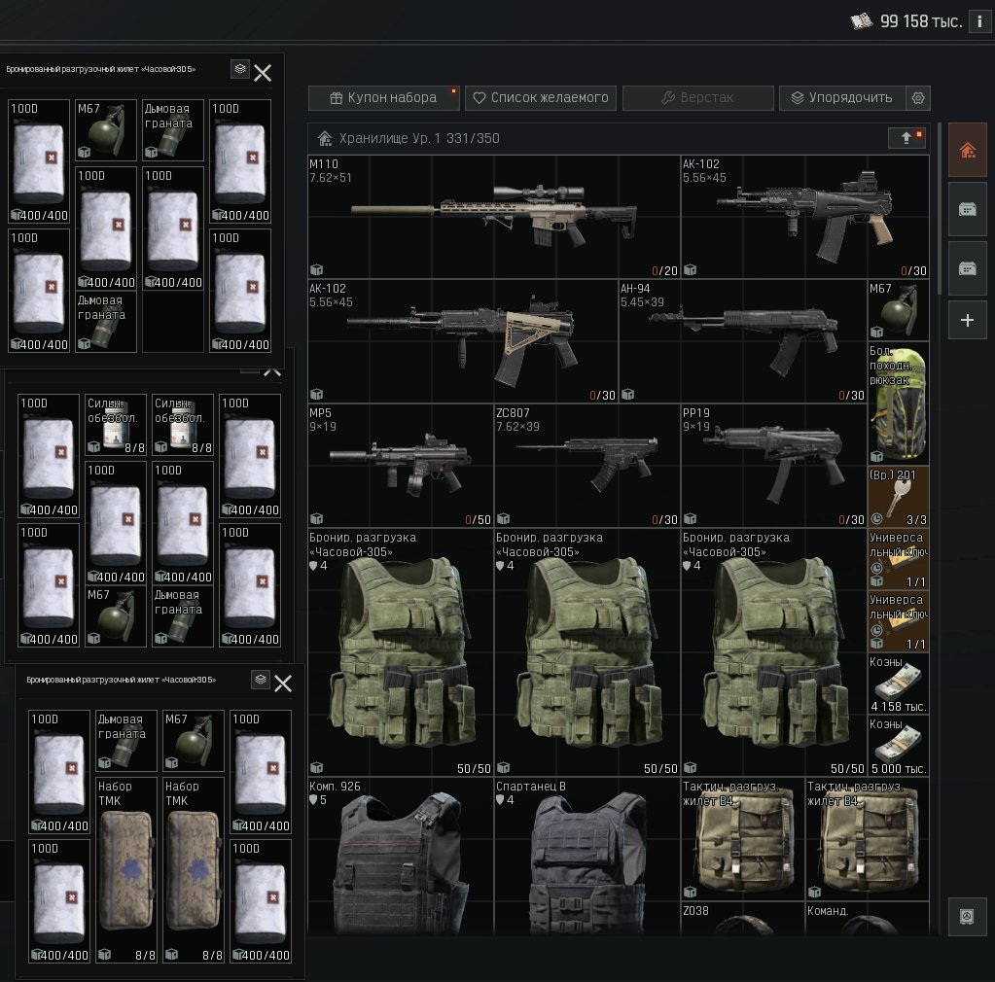Image resolution: width=995 pixels, height=982 pixels.
Task: Open the info 'i' icon beside the balance
Action: coord(979,21)
